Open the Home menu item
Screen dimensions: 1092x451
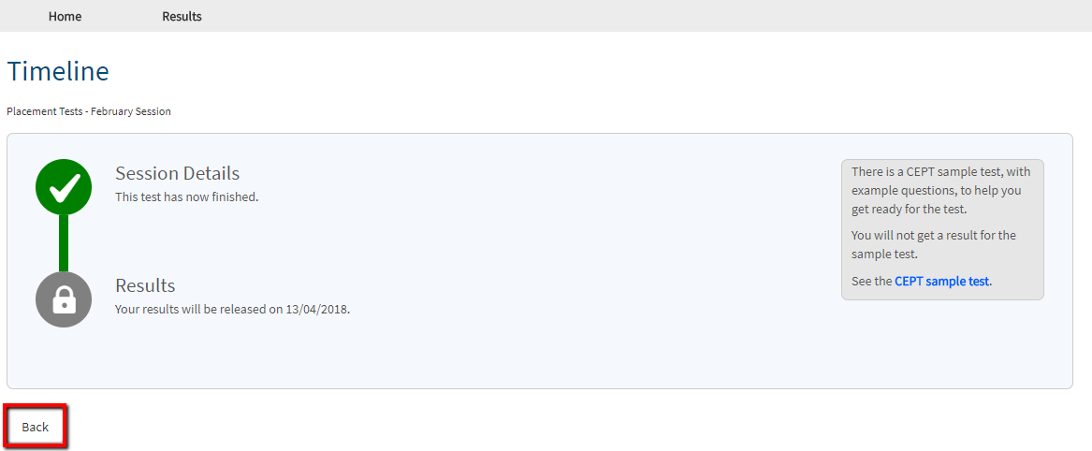point(65,16)
